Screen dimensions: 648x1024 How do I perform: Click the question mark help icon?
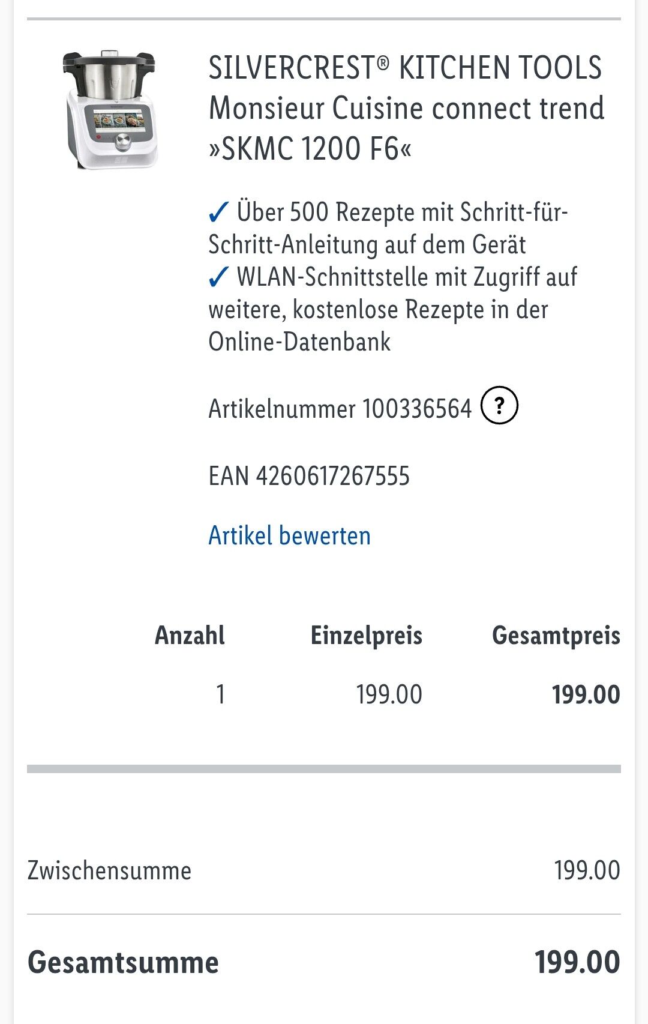pyautogui.click(x=499, y=406)
